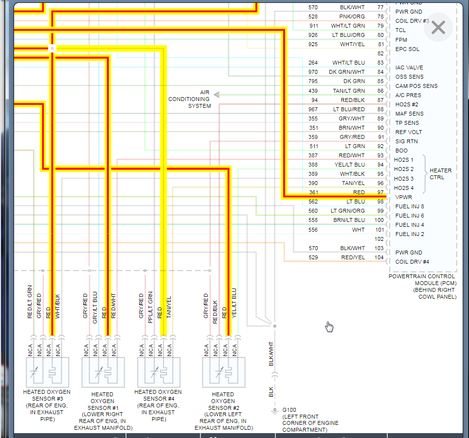Click the HO2S #2 pin label

pyautogui.click(x=407, y=104)
